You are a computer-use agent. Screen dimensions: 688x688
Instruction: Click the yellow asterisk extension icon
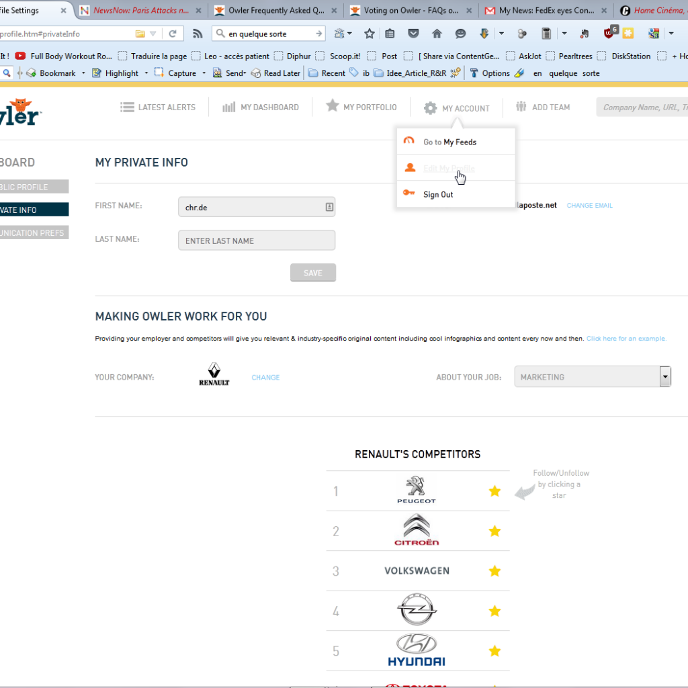628,34
